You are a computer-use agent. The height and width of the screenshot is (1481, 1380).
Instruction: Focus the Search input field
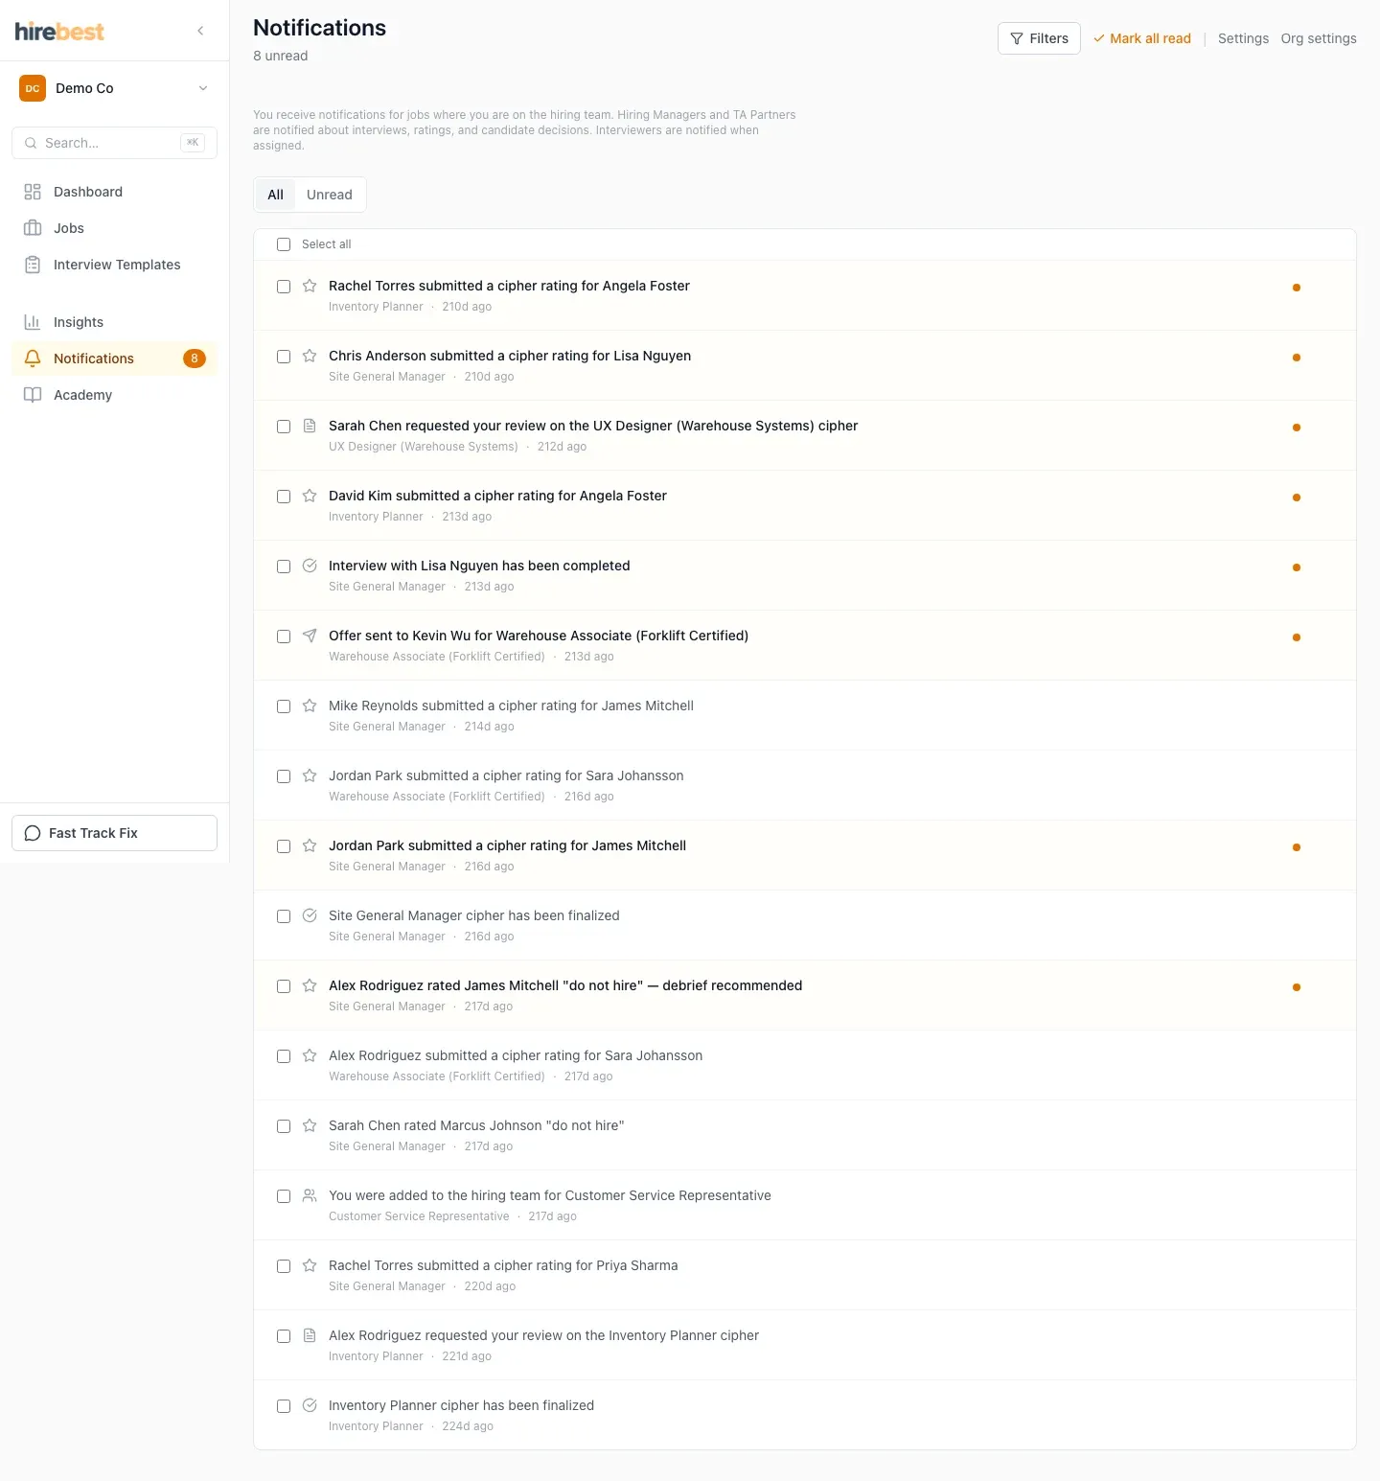click(114, 143)
